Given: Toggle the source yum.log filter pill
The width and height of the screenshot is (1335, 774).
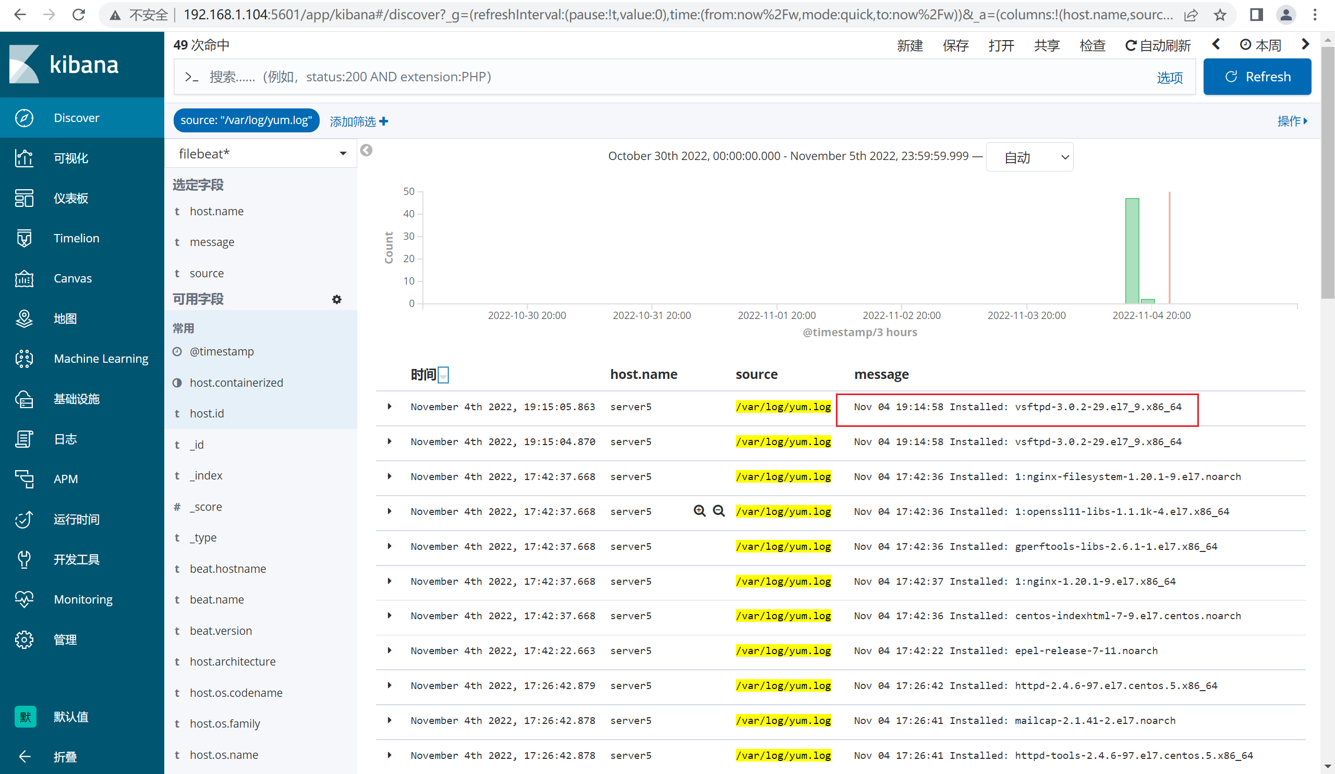Looking at the screenshot, I should click(246, 120).
